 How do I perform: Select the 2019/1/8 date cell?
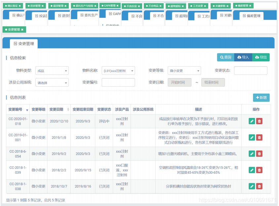(59, 137)
